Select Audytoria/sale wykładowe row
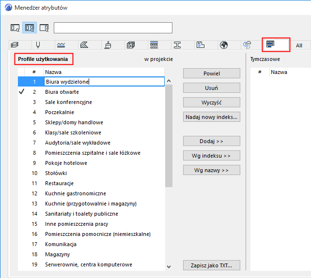The height and width of the screenshot is (278, 311). click(91, 143)
